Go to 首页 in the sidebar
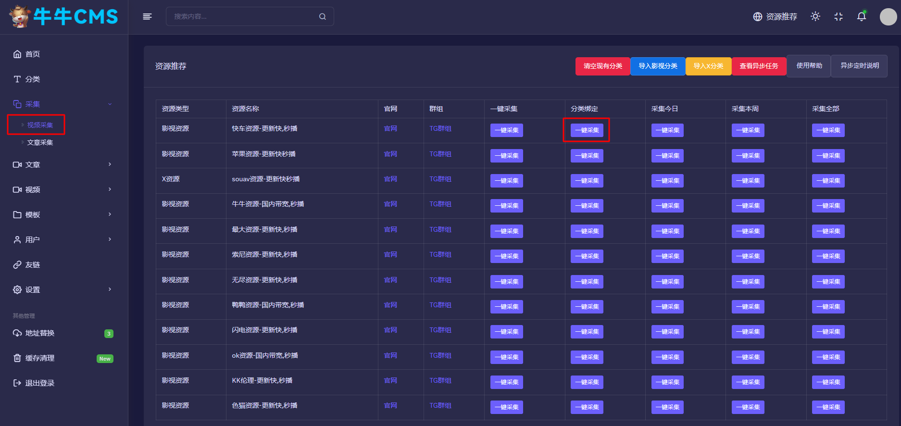Screen dimensions: 901x426 (33, 54)
